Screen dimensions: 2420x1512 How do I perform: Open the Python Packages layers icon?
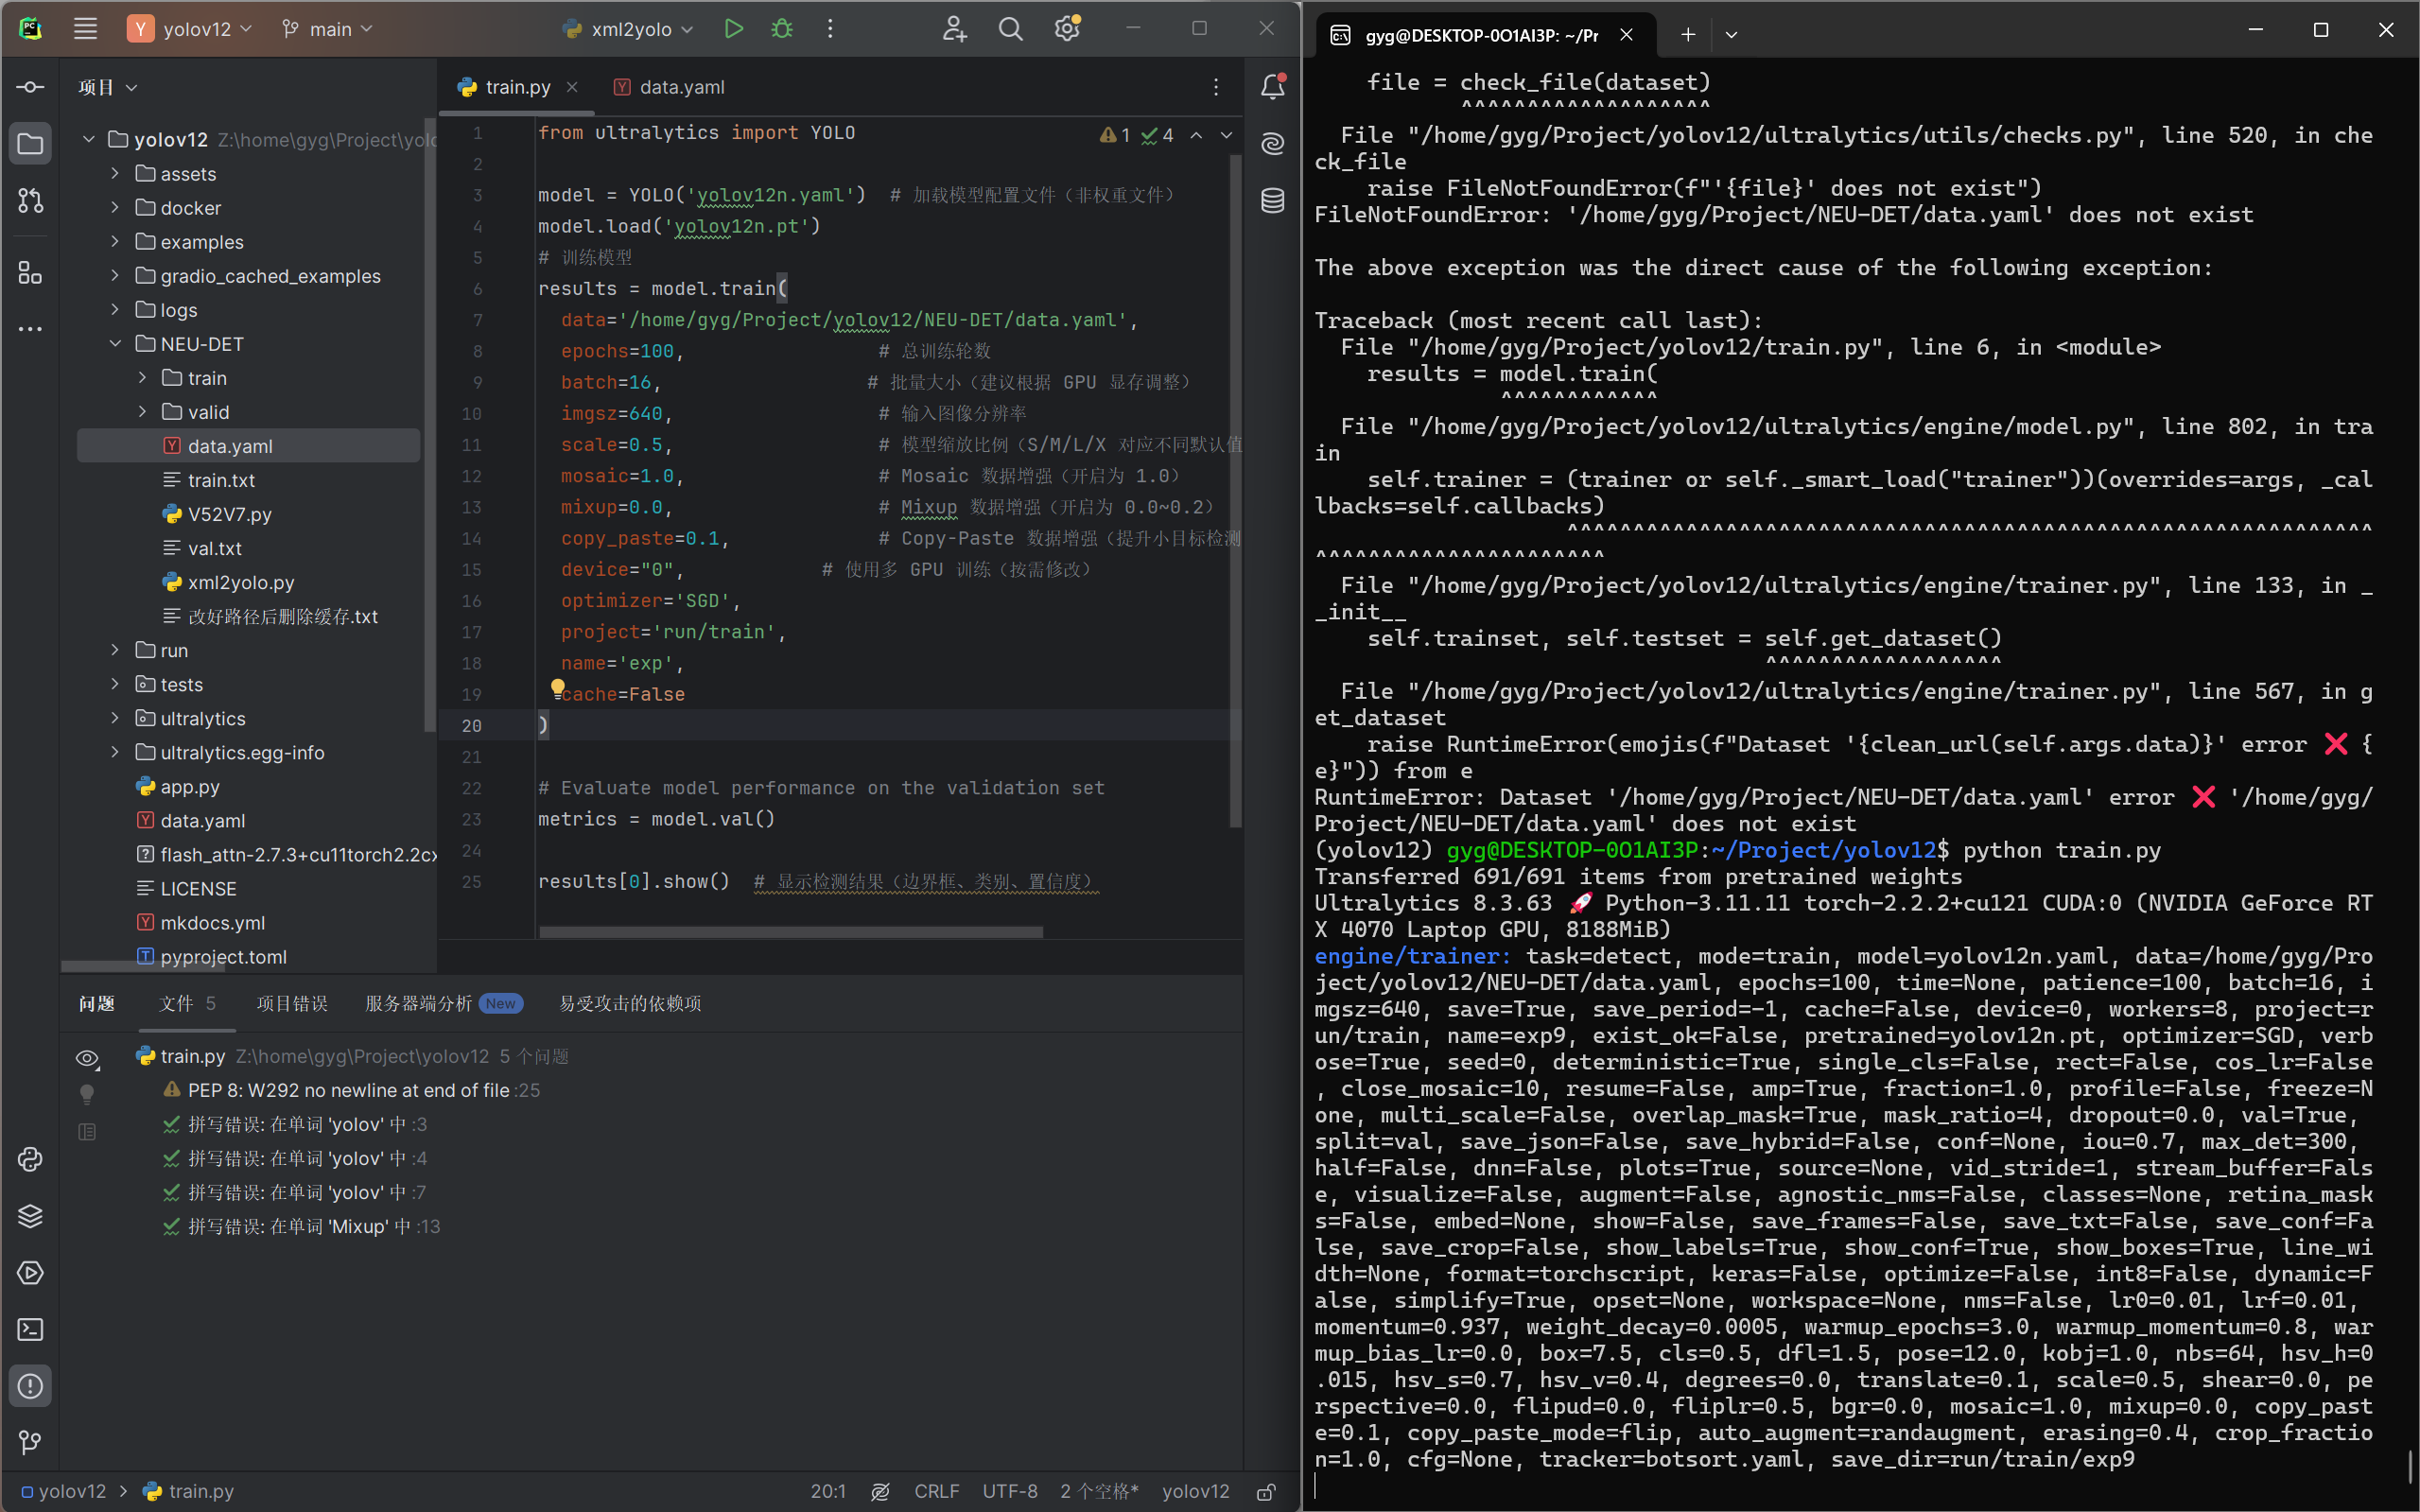pos(30,1216)
